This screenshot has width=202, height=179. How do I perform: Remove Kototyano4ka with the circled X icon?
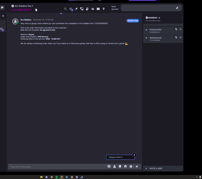point(181,29)
